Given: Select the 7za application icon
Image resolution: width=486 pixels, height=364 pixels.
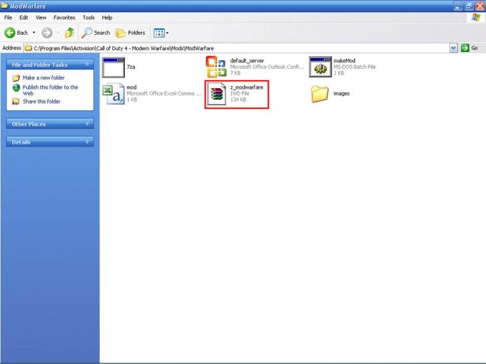Looking at the screenshot, I should tap(113, 67).
